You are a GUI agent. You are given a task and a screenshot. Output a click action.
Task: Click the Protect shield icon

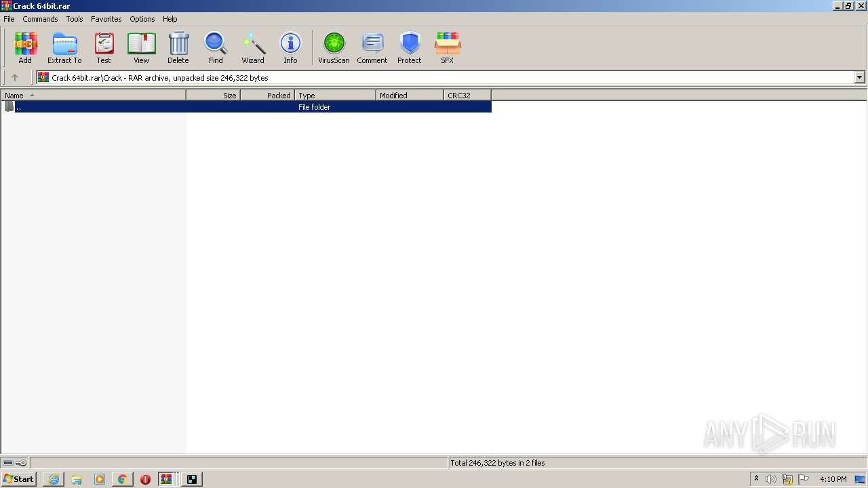(x=410, y=47)
